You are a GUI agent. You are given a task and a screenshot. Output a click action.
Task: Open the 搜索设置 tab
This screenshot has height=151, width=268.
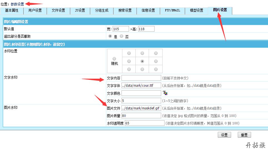point(125,11)
